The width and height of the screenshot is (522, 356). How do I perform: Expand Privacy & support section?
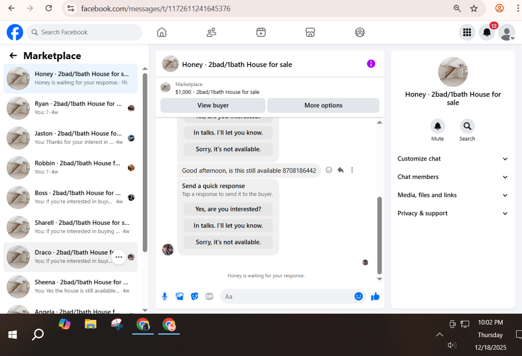pyautogui.click(x=453, y=213)
